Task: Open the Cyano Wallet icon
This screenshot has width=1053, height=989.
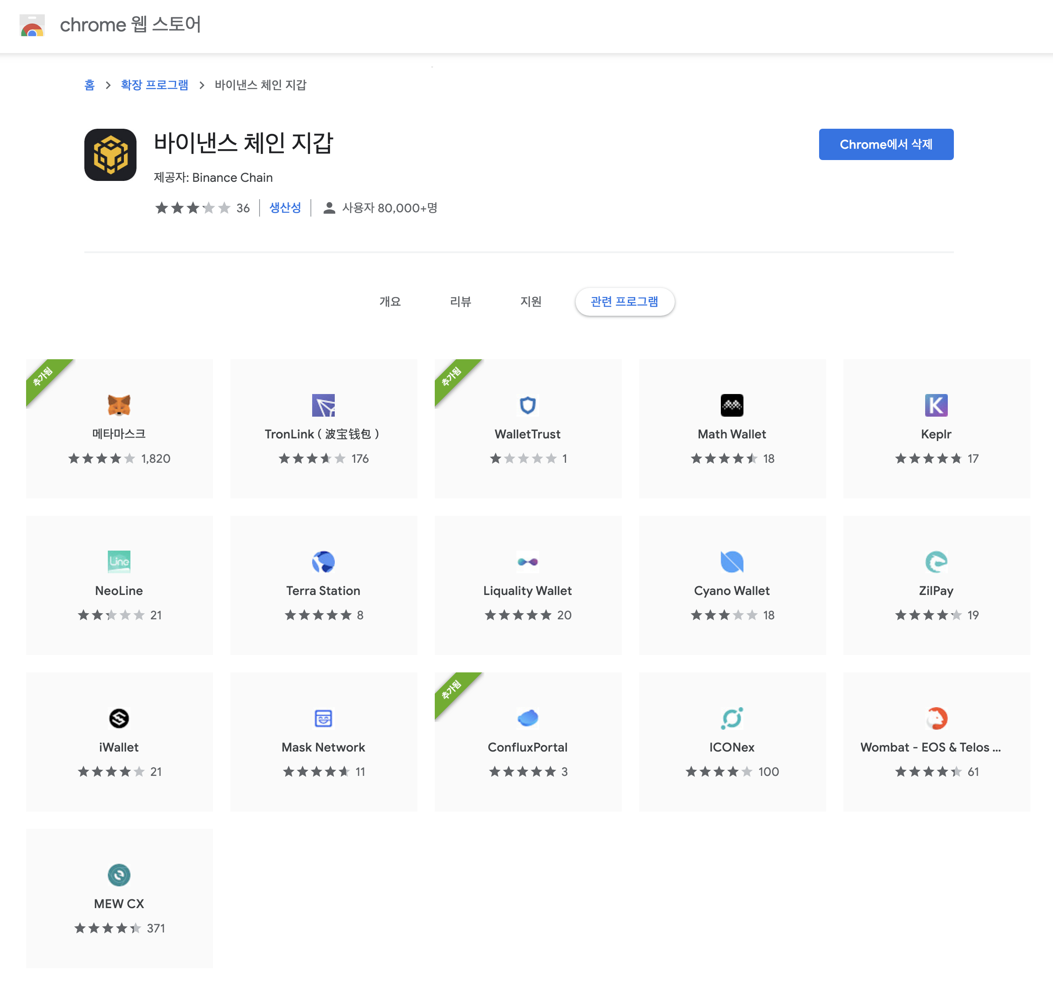Action: 731,561
